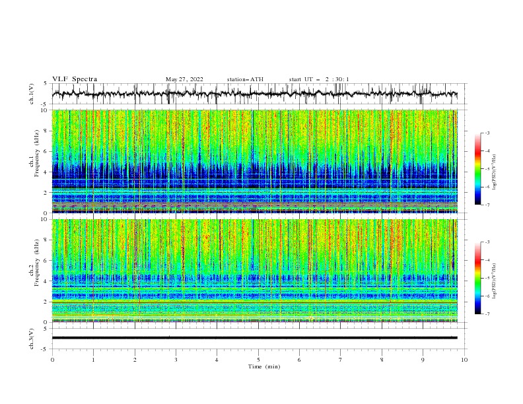Click the time axis tick label "1"
The height and width of the screenshot is (404, 523).
click(93, 360)
